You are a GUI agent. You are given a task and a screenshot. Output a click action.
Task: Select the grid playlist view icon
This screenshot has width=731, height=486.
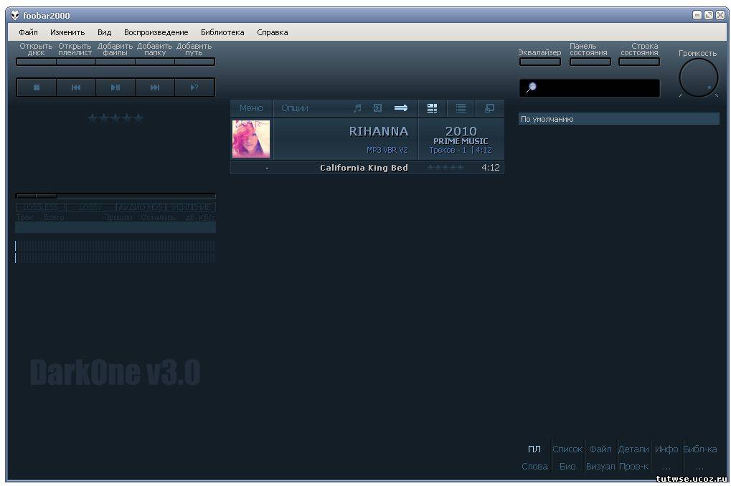[432, 108]
